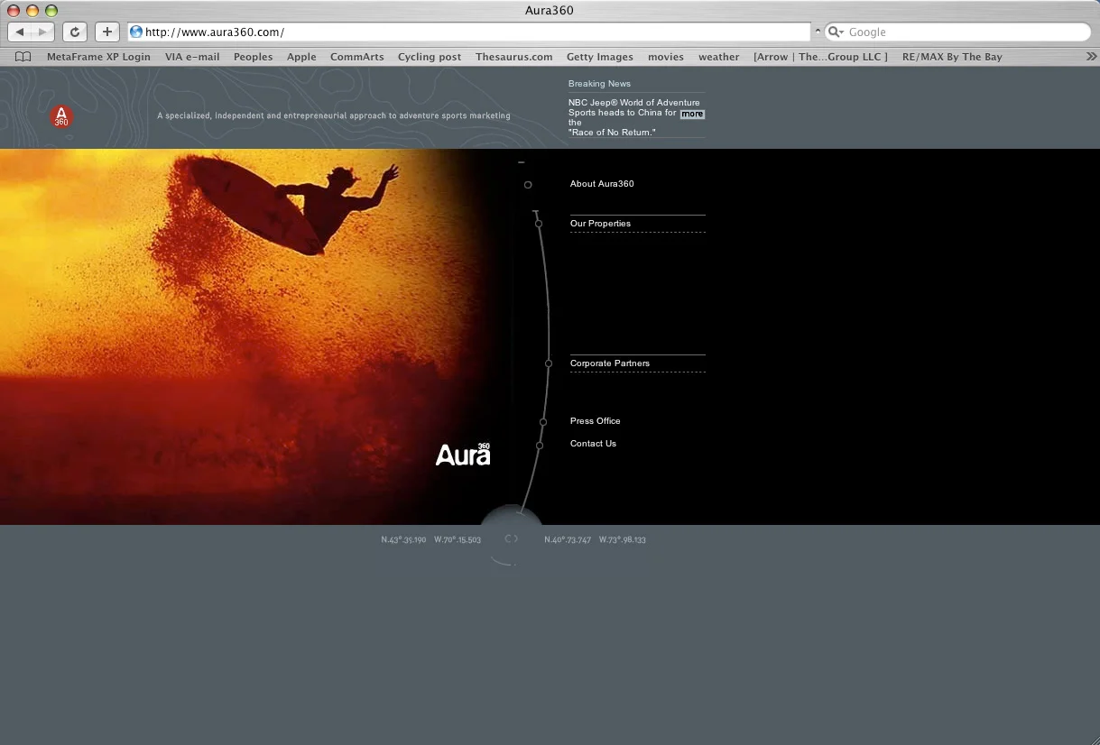
Task: Open the Apple bookmark
Action: [301, 57]
